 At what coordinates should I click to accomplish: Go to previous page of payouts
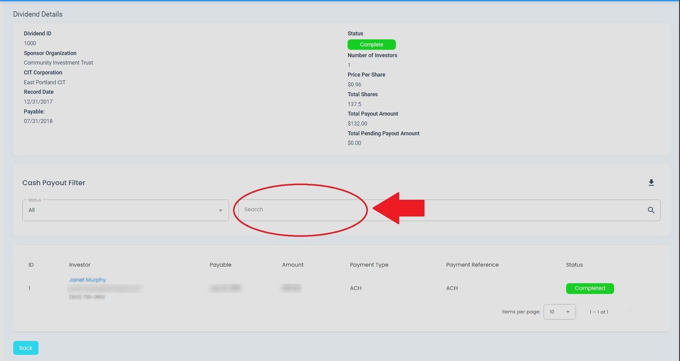630,312
